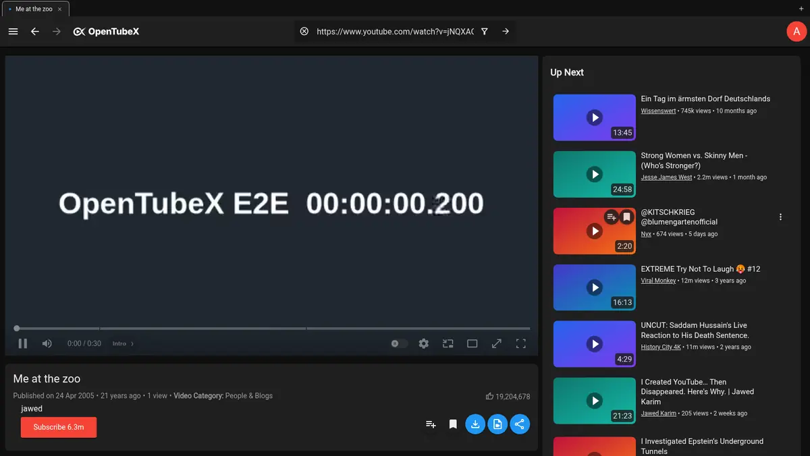Go back with the left arrow
The height and width of the screenshot is (456, 810).
pos(35,32)
